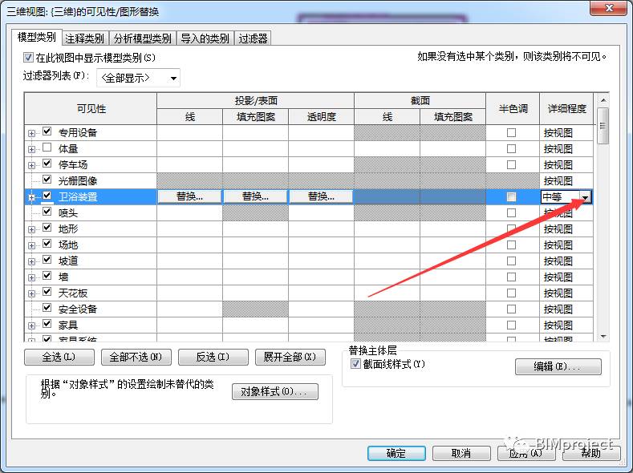The width and height of the screenshot is (633, 473).
Task: Enable visibility for 体量
Action: click(x=47, y=148)
